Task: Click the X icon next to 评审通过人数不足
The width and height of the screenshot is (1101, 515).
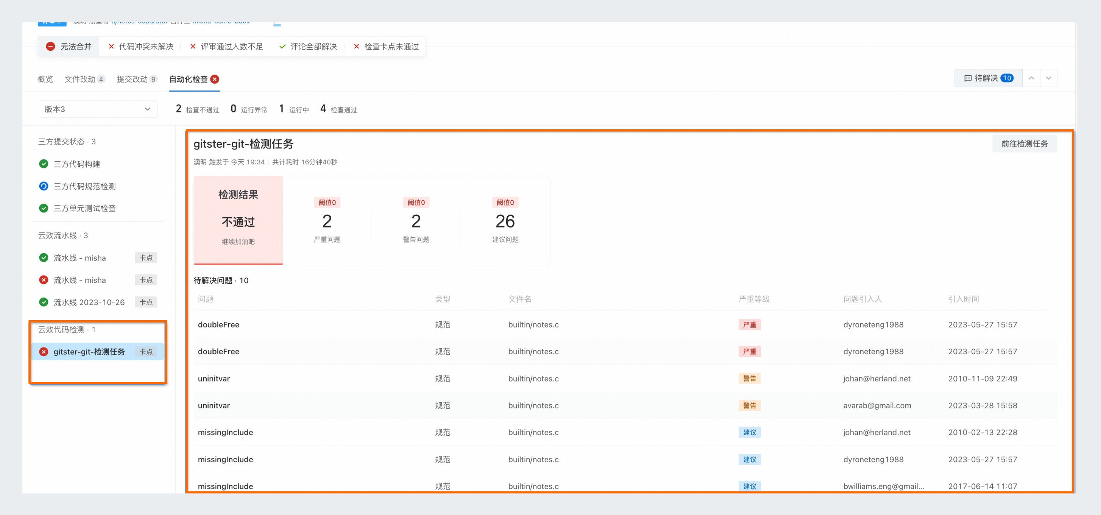Action: (x=193, y=47)
